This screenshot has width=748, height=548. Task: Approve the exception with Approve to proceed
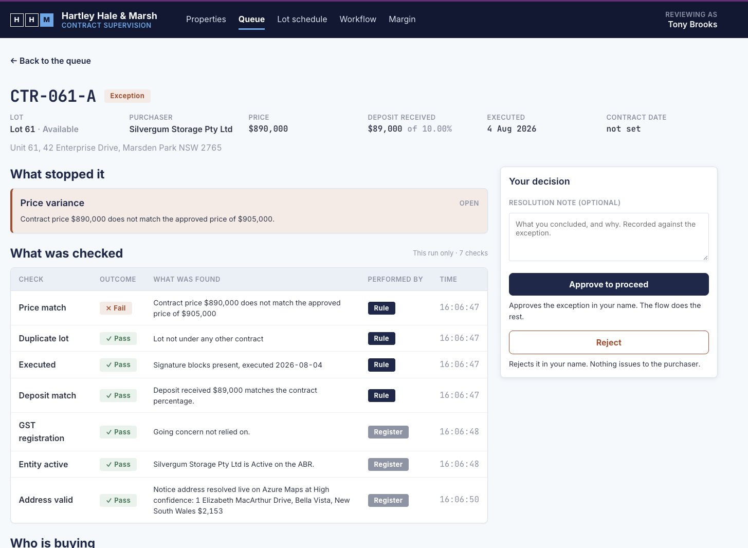point(609,284)
